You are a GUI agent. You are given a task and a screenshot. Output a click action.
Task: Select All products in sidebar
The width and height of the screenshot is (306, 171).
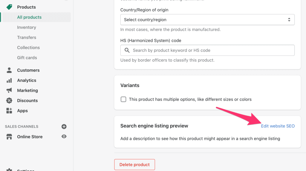click(37, 17)
